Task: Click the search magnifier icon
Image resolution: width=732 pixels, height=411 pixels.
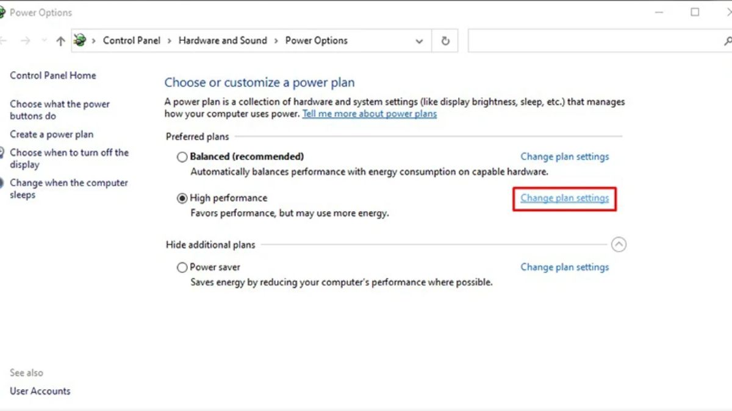Action: [x=727, y=41]
